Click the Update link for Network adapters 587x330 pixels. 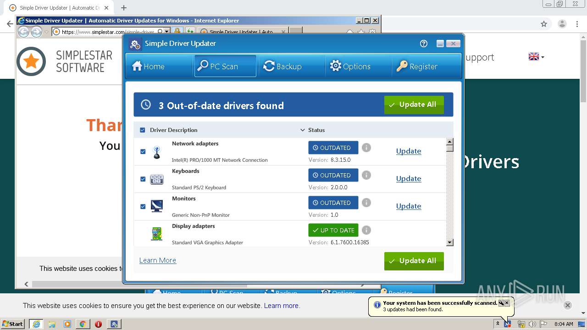coord(409,151)
